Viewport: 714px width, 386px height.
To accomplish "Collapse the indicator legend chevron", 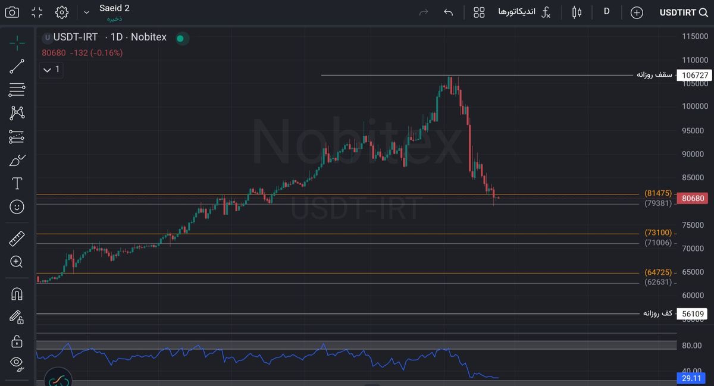I will pos(48,70).
